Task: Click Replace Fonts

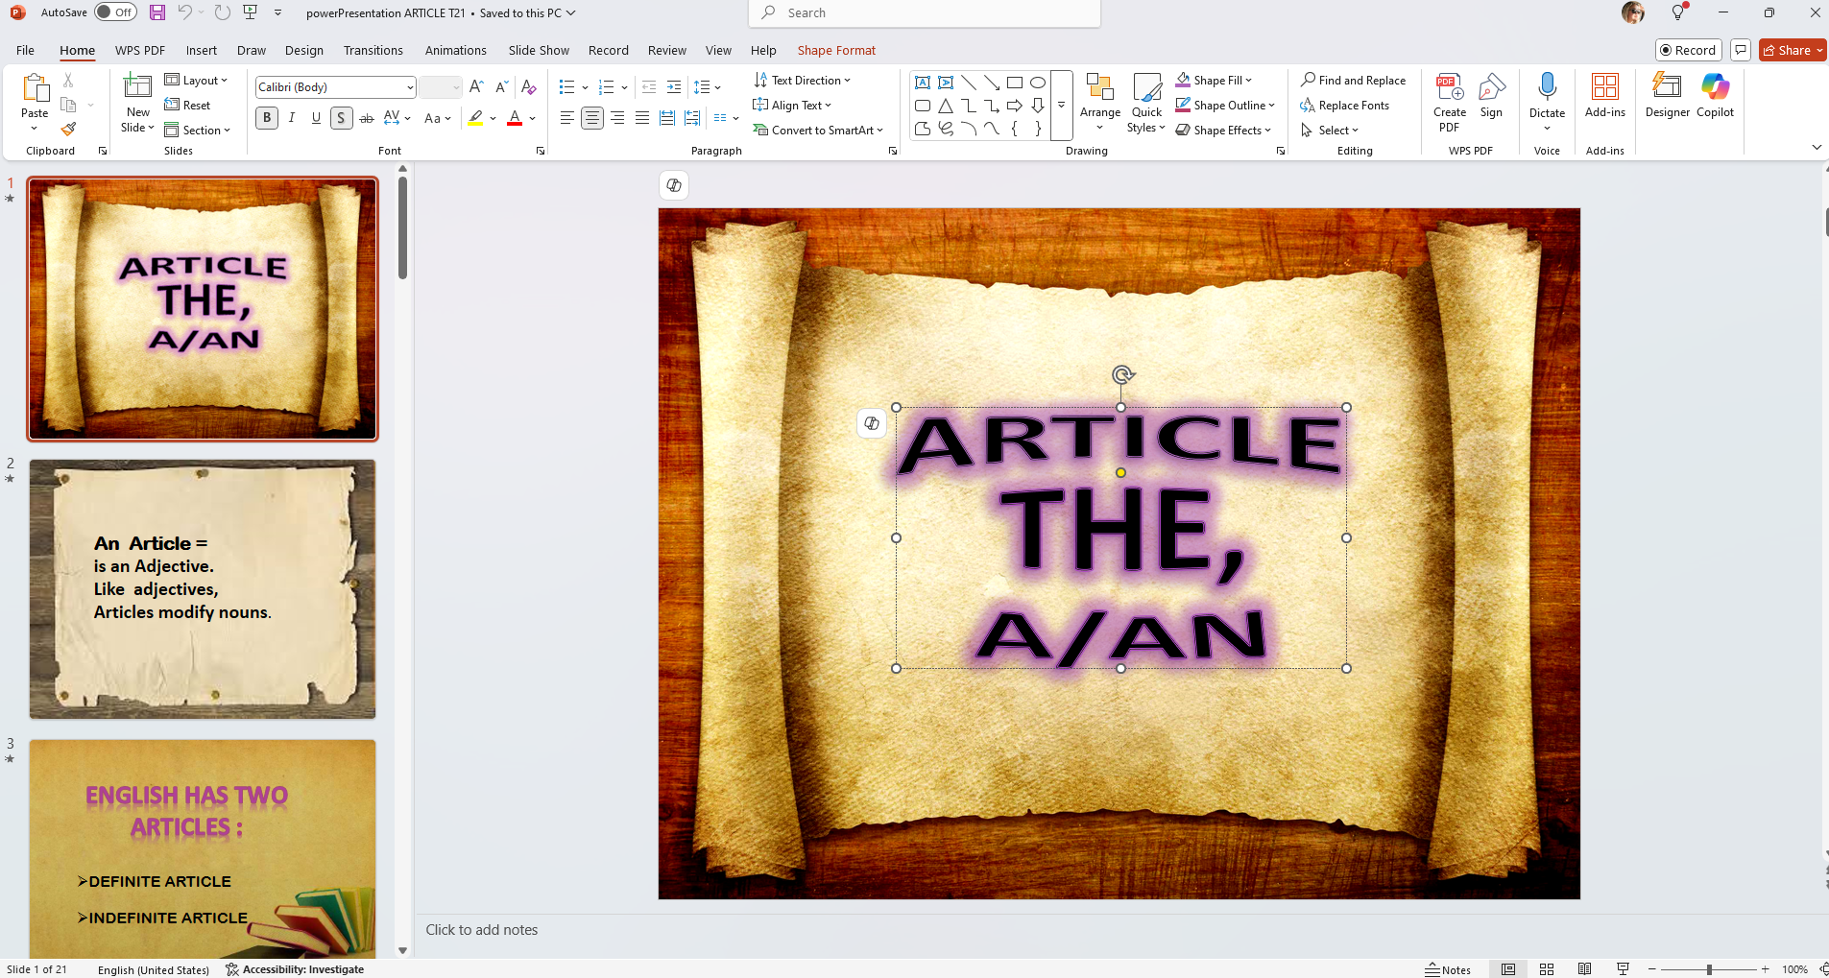Action: tap(1345, 106)
